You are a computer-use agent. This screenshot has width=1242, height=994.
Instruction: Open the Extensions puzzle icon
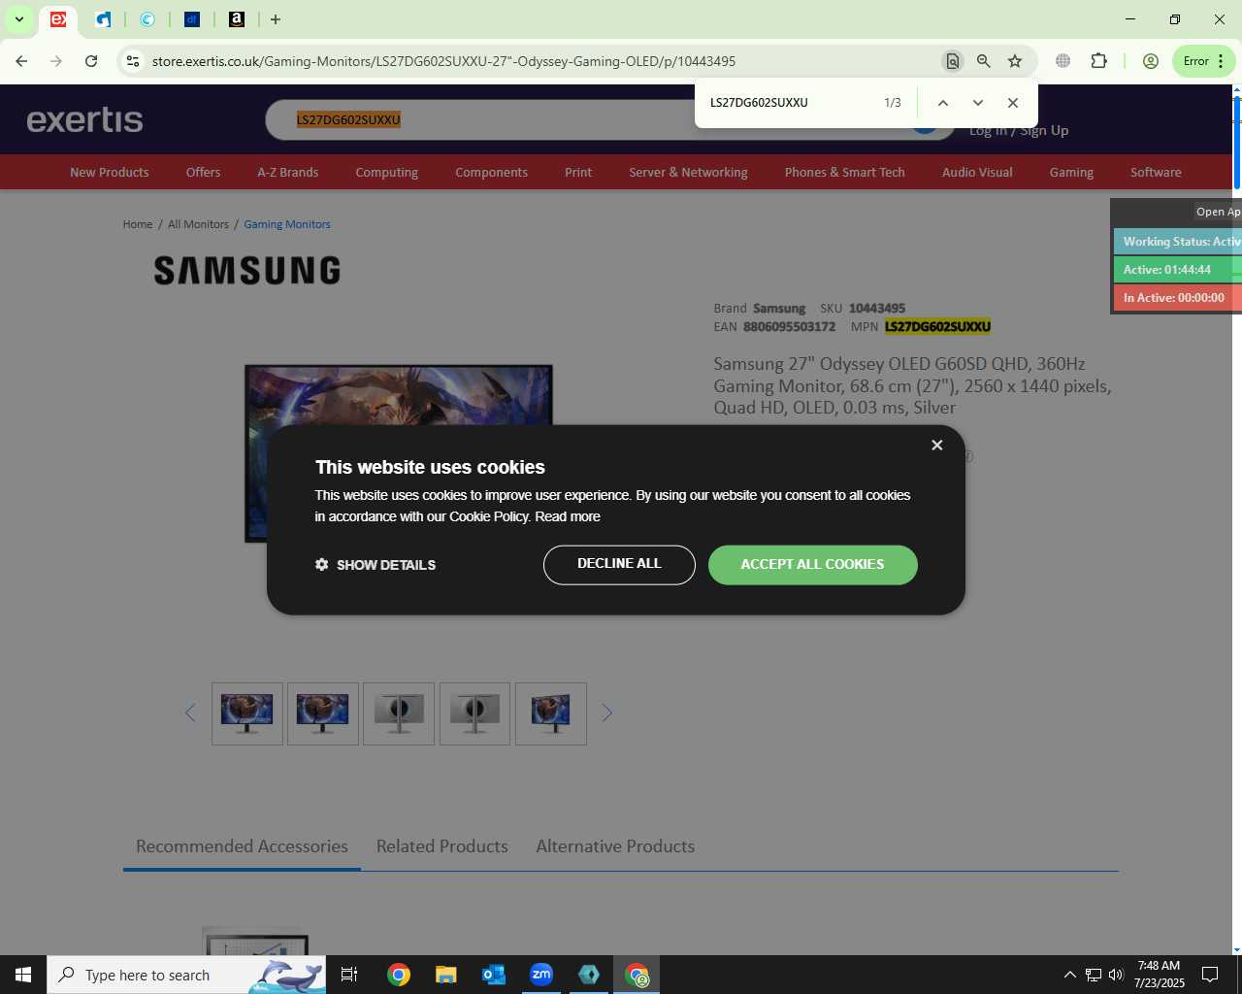pos(1098,61)
